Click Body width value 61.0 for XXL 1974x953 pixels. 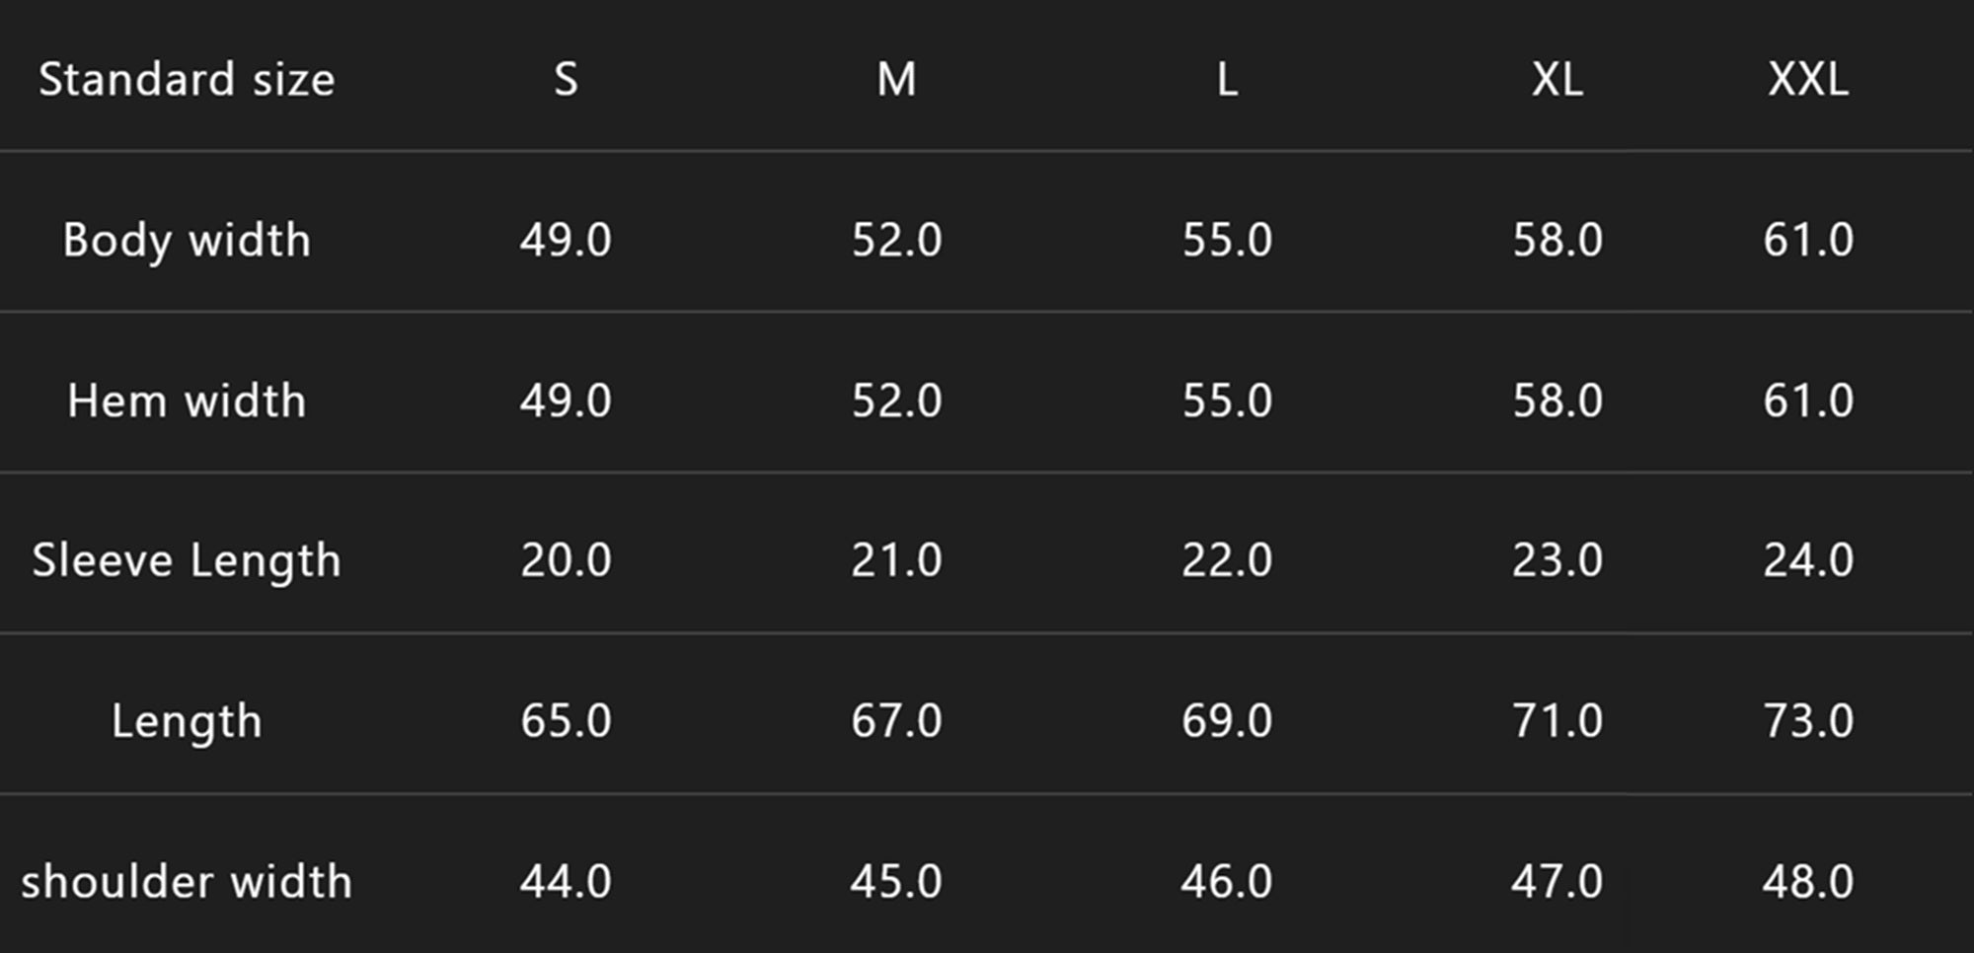click(x=1808, y=240)
